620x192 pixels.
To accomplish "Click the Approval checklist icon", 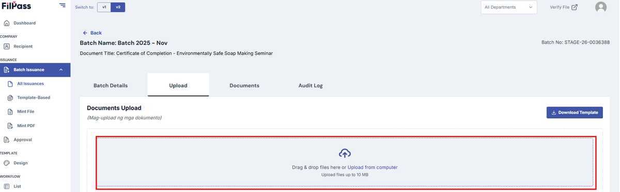I will click(x=7, y=139).
